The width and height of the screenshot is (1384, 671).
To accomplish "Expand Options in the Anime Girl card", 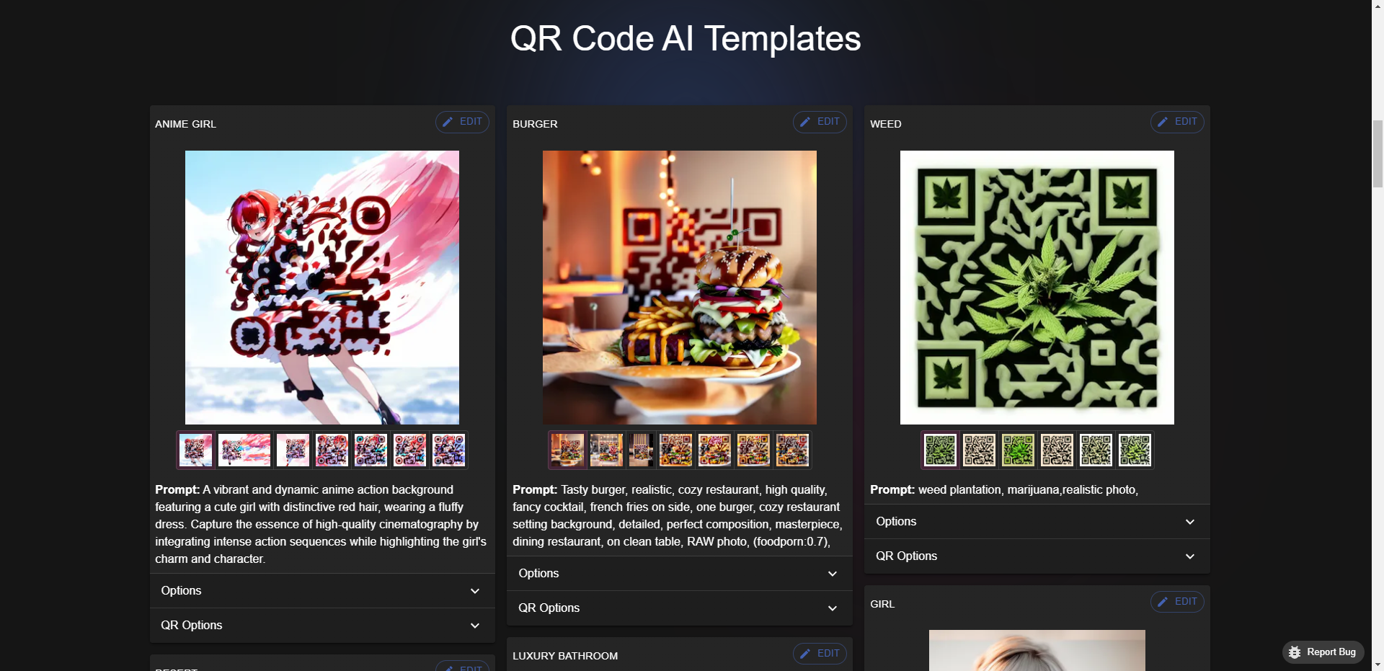I will (x=322, y=591).
